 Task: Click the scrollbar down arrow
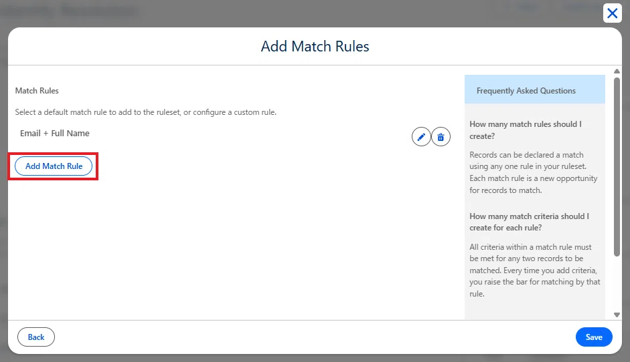[x=617, y=315]
